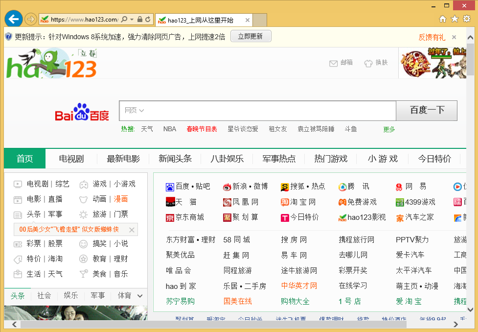478x332 pixels.
Task: Open 淘宝网 site link
Action: [298, 202]
